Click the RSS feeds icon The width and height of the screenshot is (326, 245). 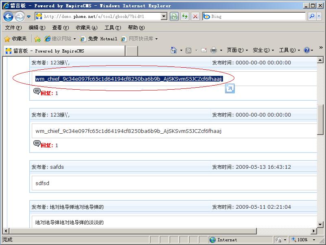(x=188, y=51)
